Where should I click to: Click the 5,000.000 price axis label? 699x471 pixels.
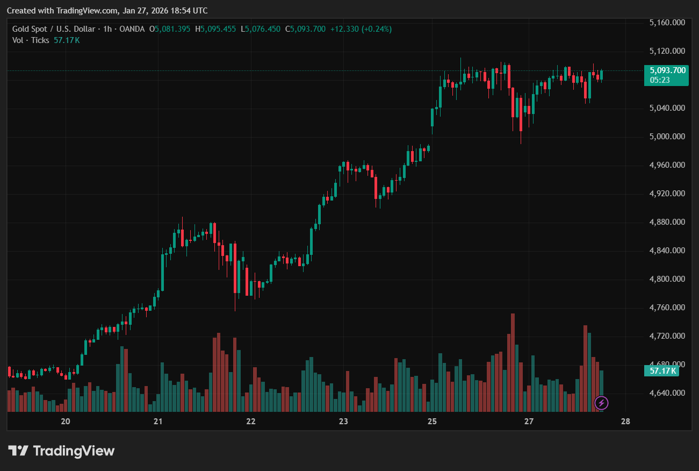tap(667, 137)
